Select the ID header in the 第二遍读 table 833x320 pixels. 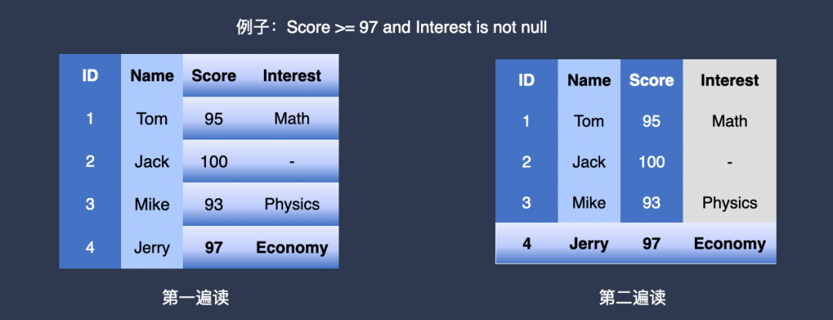pyautogui.click(x=527, y=80)
